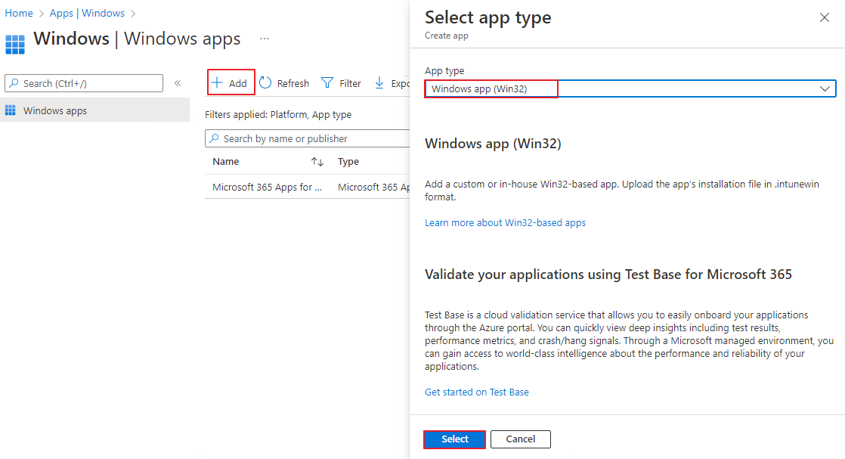
Task: Click the Filters applied: Platform, App type text
Action: [x=278, y=114]
